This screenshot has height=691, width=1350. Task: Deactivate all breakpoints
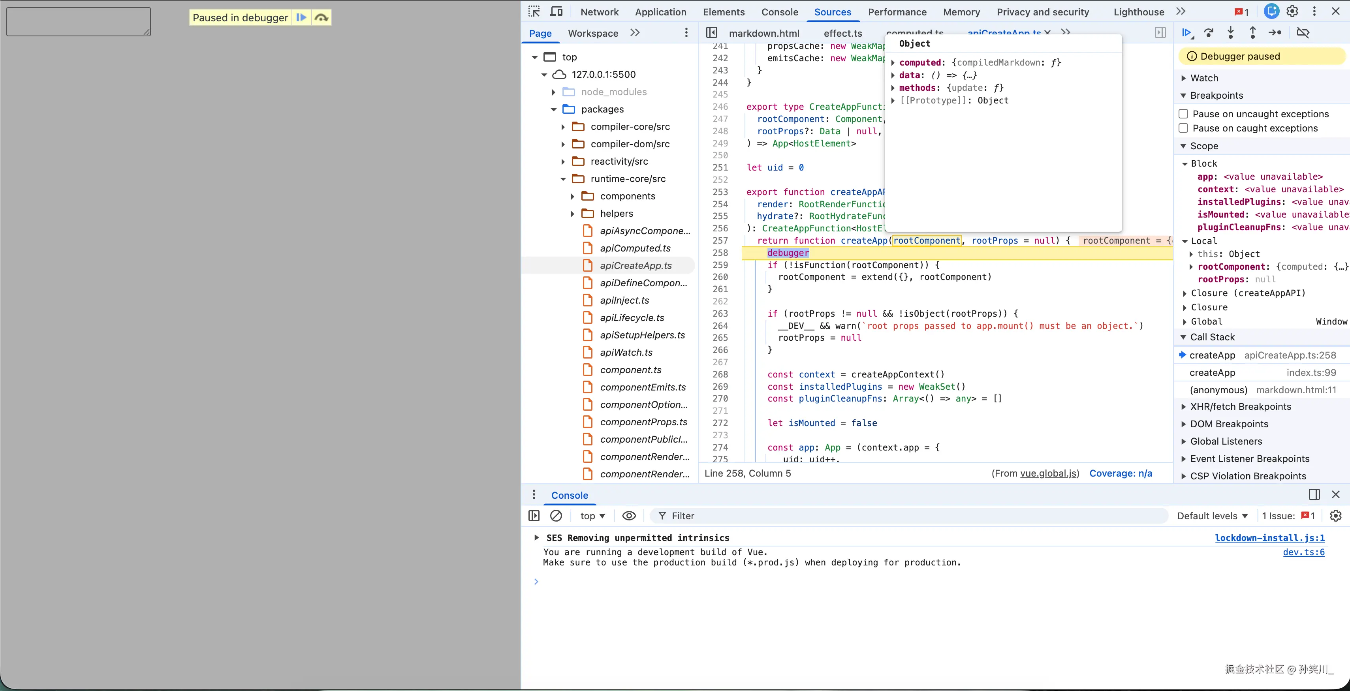[1304, 32]
